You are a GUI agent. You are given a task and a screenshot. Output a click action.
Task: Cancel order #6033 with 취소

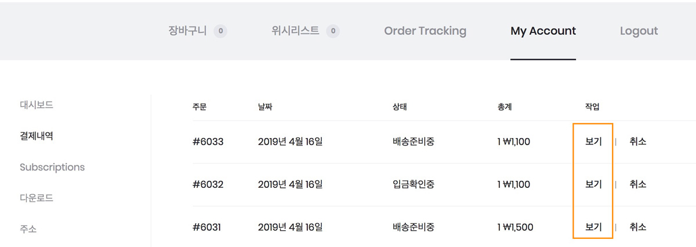click(637, 141)
